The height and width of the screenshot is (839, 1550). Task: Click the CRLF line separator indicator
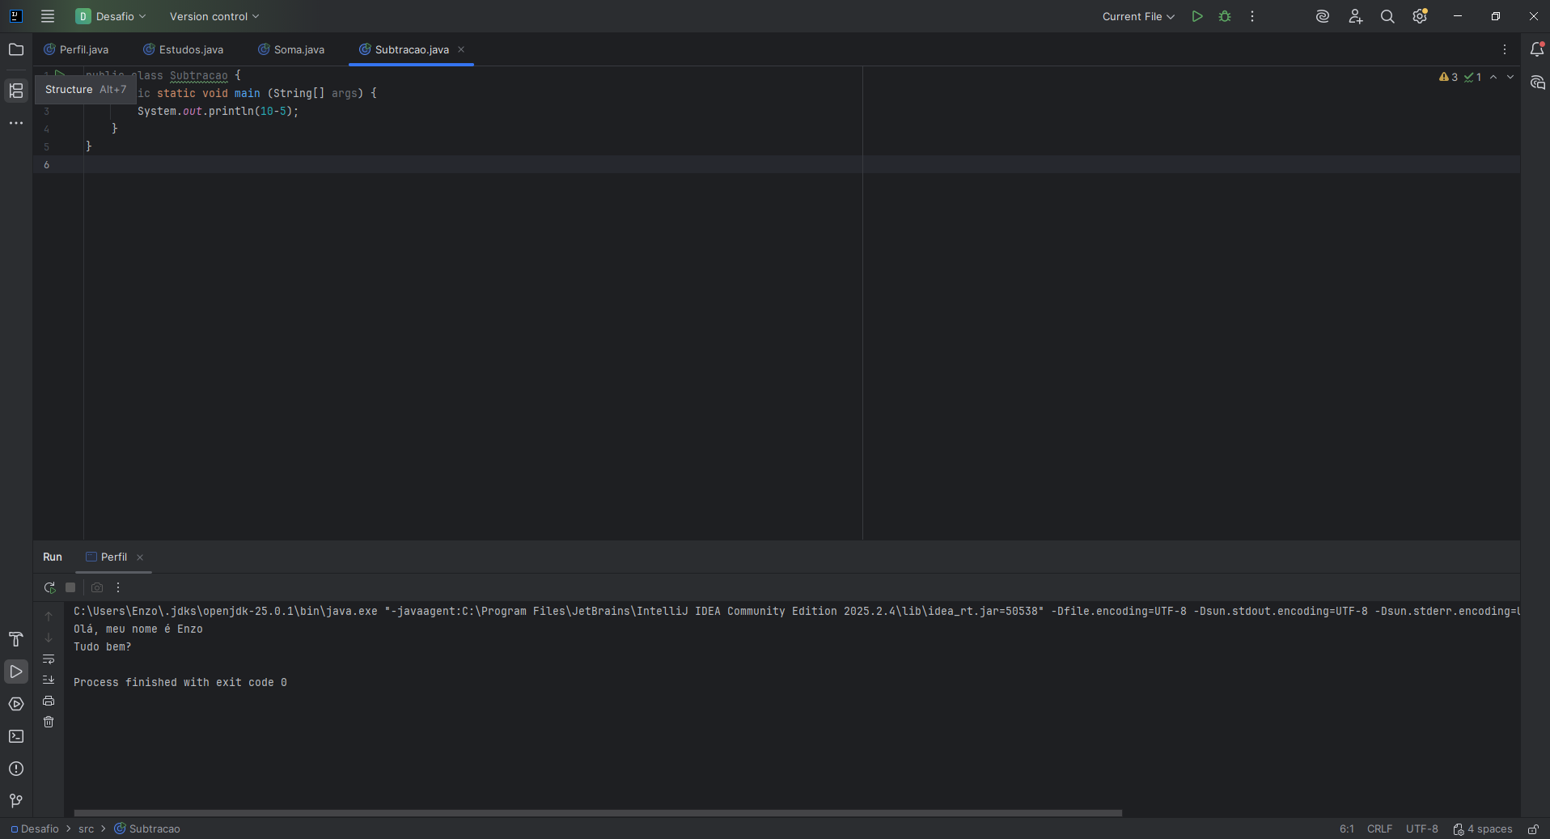pos(1379,829)
